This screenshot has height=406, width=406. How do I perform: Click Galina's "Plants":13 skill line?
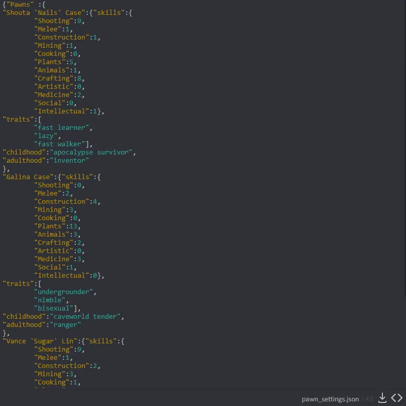[x=57, y=226]
